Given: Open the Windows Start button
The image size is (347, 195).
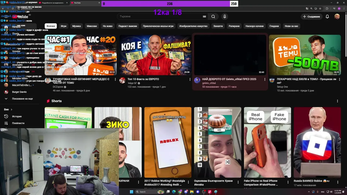Looking at the screenshot, I should coord(131,192).
